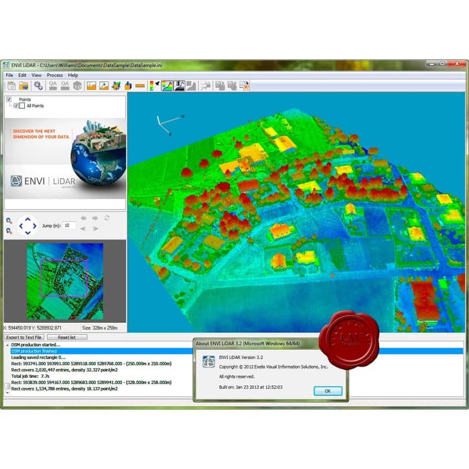
Task: Open the Help menu
Action: [x=73, y=75]
